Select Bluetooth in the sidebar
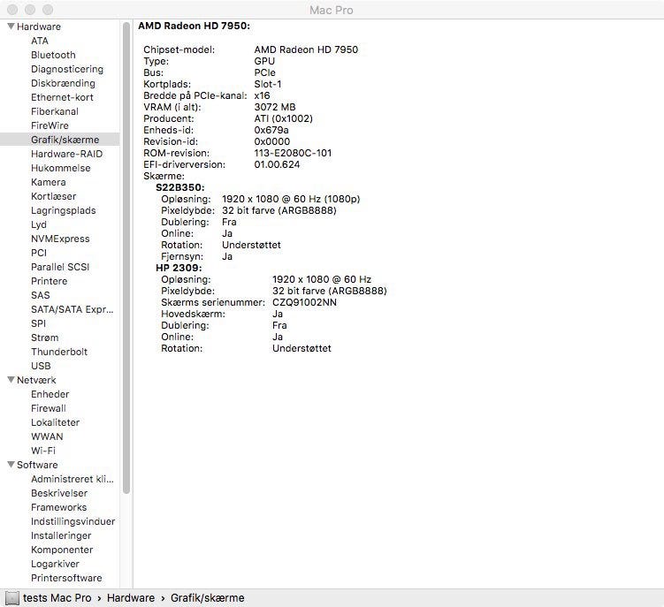Viewport: 664px width, 607px height. coord(53,55)
